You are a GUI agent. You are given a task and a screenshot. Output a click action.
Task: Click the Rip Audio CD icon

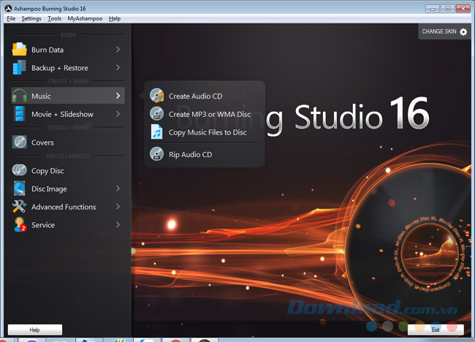[x=157, y=154]
